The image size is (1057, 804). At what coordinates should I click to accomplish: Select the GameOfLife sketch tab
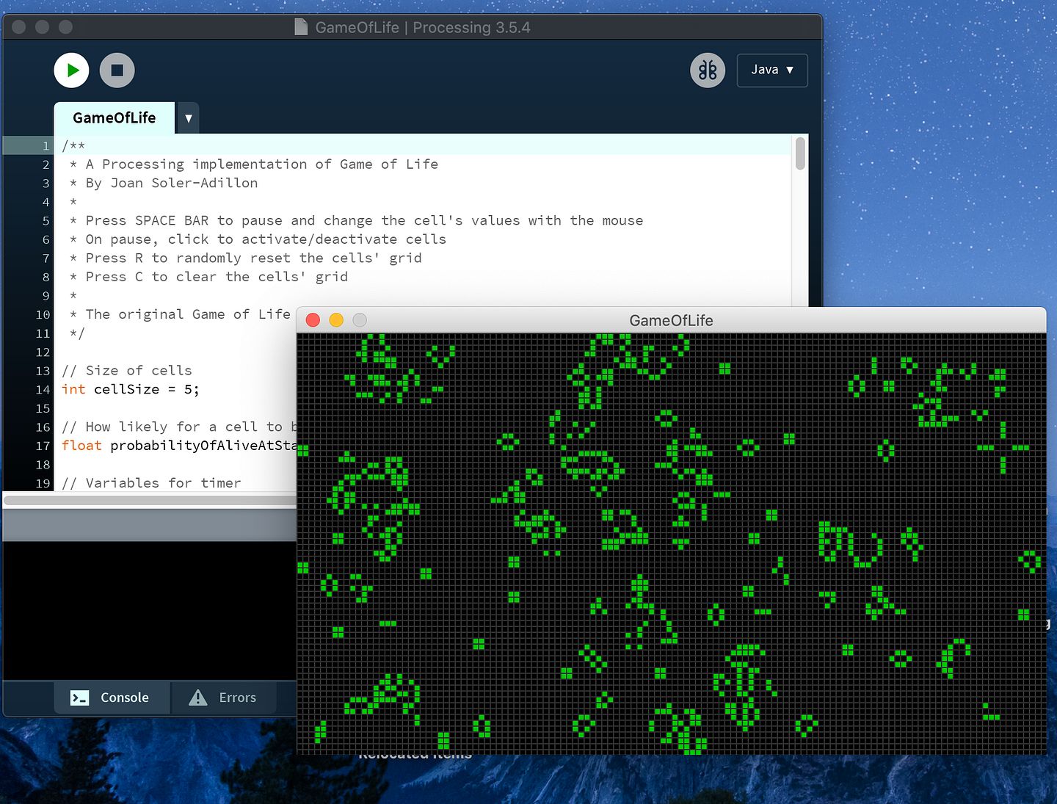point(114,118)
